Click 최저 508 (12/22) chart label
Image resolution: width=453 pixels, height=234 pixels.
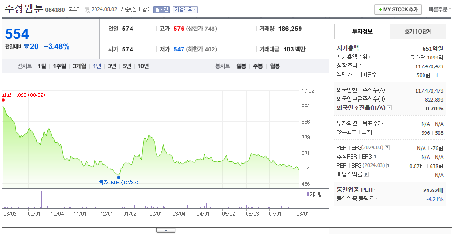pos(118,183)
